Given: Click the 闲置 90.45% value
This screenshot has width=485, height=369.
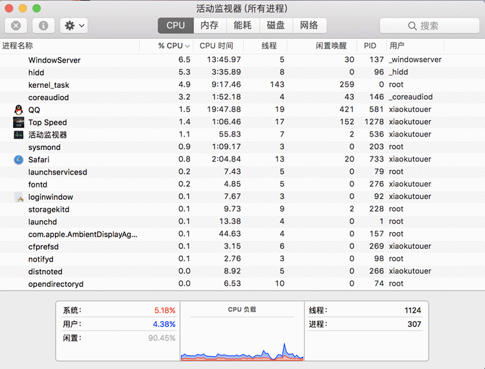Looking at the screenshot, I should pyautogui.click(x=162, y=338).
